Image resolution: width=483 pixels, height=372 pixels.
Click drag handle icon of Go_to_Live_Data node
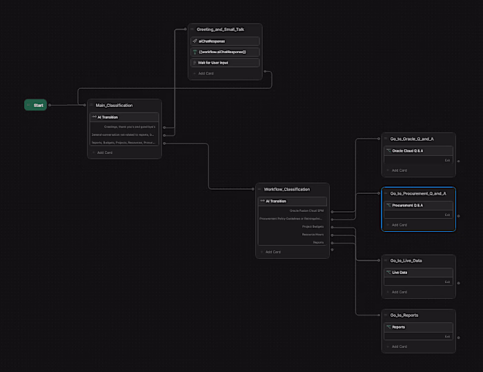[x=386, y=260]
